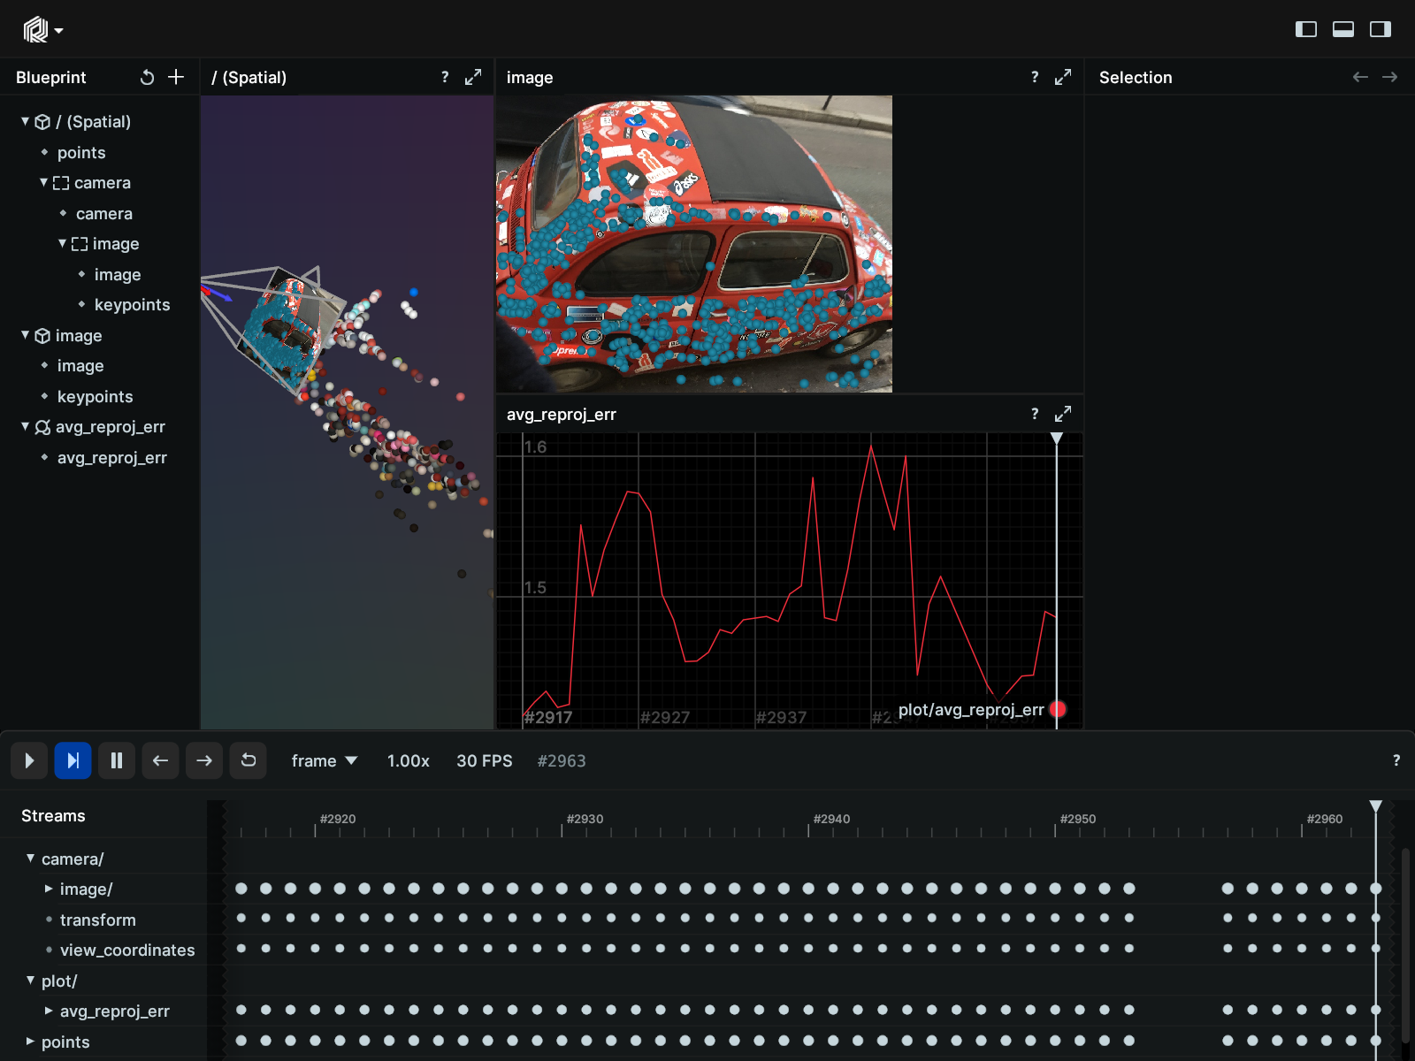Click the red plot/avg_reproj_err legend swatch
The width and height of the screenshot is (1415, 1061).
(1058, 709)
